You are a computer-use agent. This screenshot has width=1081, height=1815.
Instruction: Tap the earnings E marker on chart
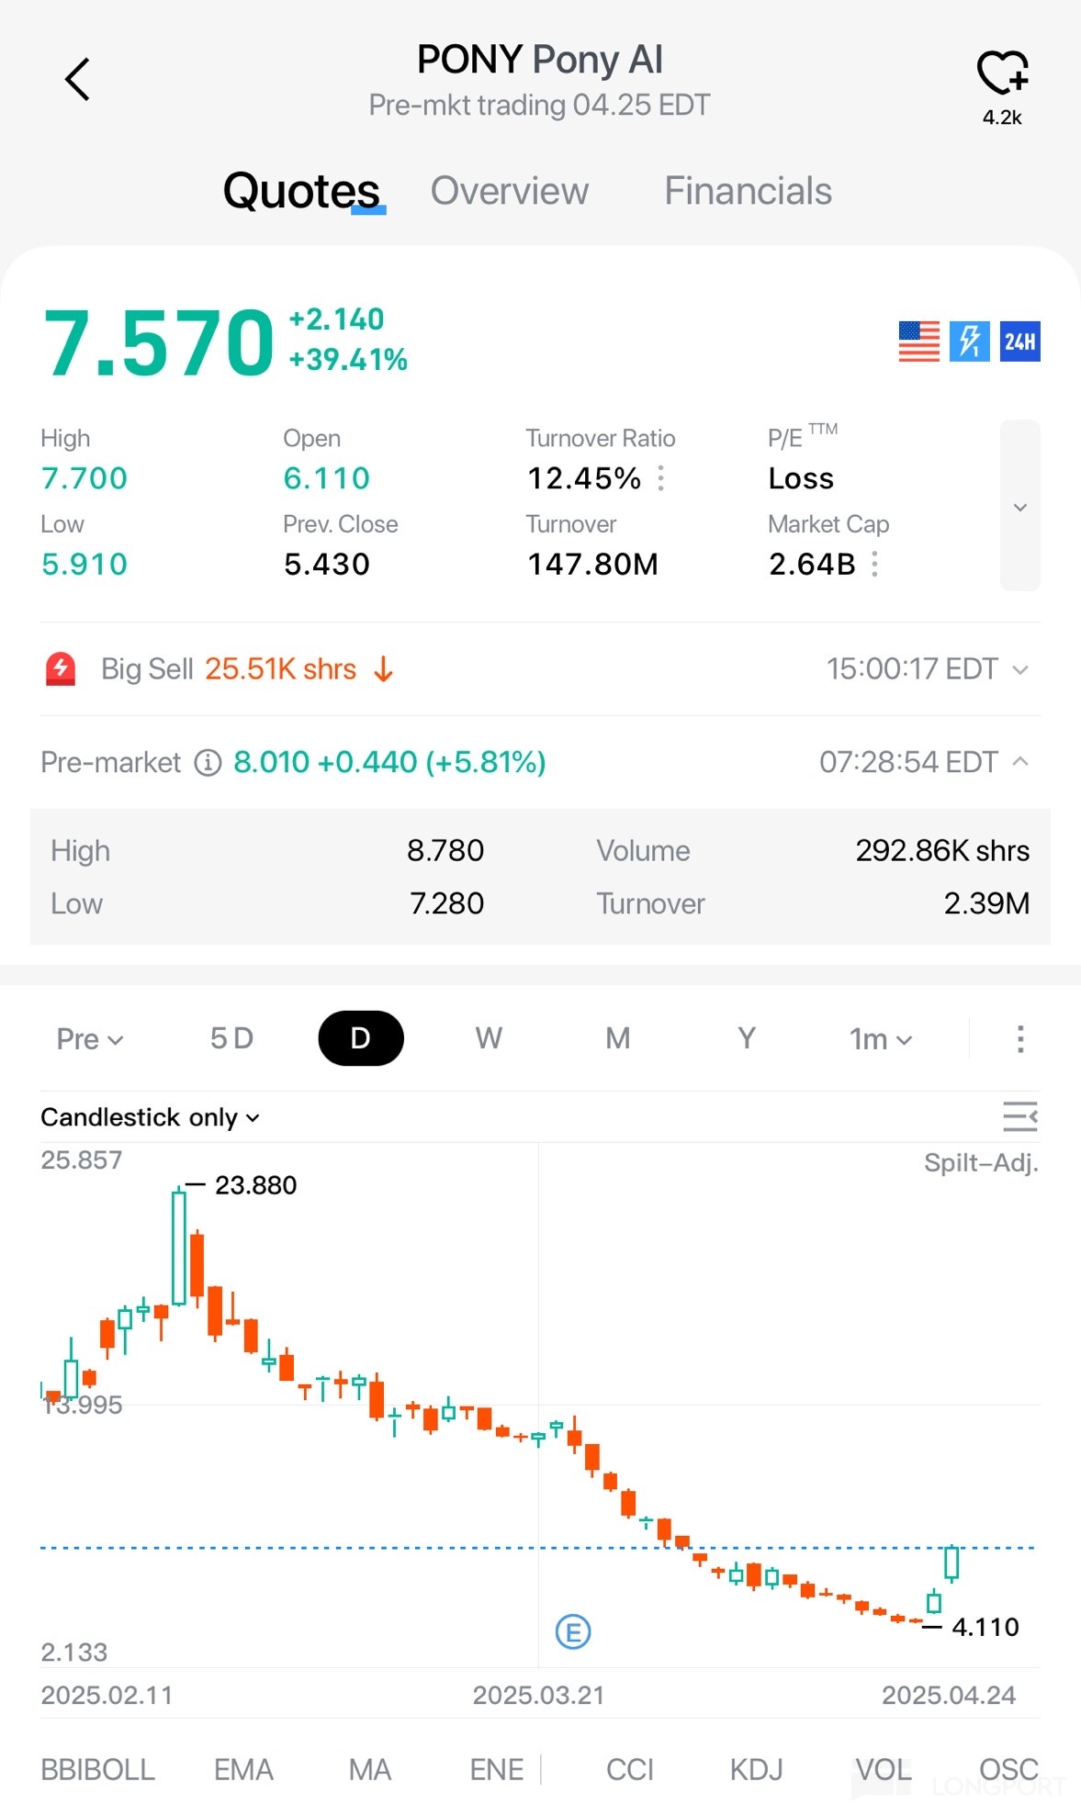[573, 1632]
